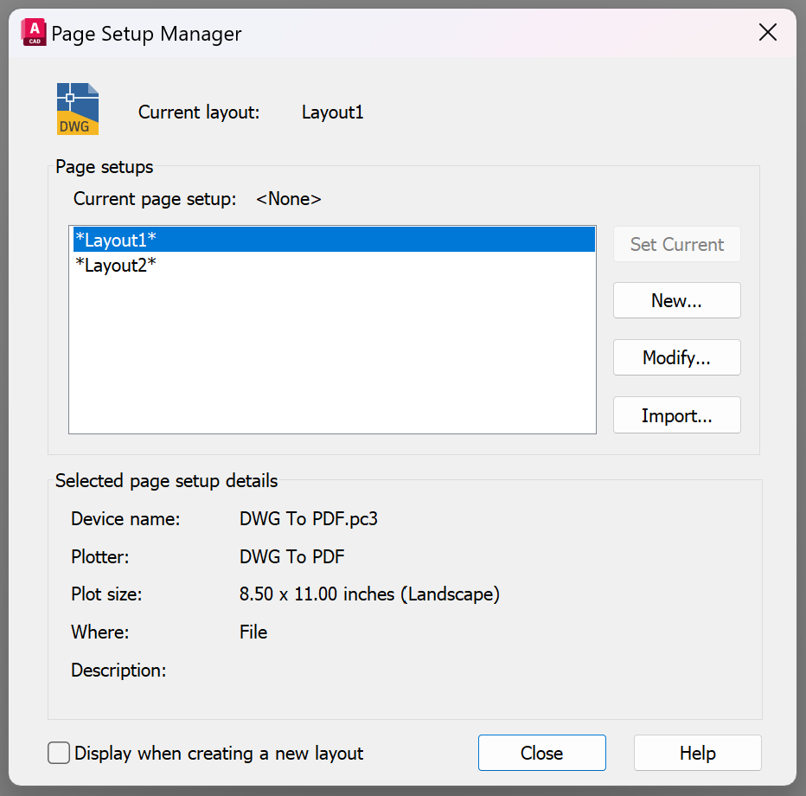Open the New page setup dialog
Viewport: 806px width, 796px height.
pyautogui.click(x=676, y=301)
